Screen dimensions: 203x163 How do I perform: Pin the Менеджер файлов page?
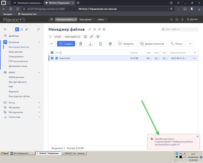[99, 29]
